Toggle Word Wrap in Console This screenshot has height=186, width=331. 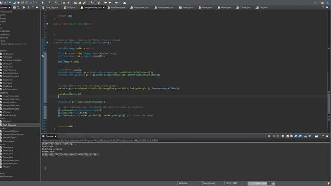[x=292, y=136]
